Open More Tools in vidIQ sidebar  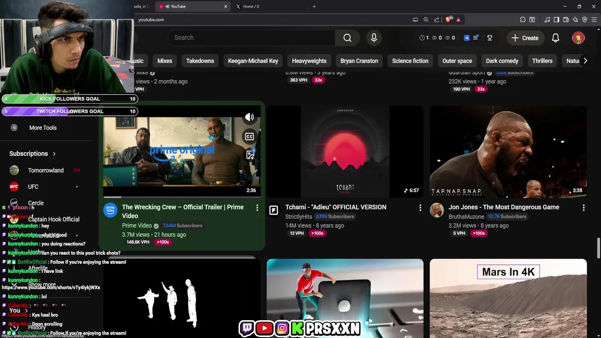pyautogui.click(x=43, y=128)
